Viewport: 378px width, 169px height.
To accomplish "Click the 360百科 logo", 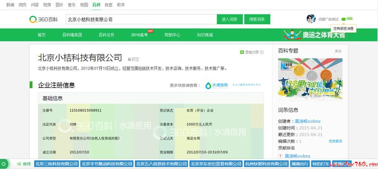I will [x=43, y=19].
